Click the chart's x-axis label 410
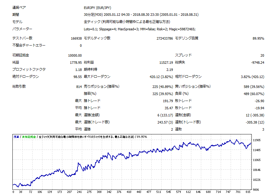This screenshot has width=275, height=196. click(129, 192)
